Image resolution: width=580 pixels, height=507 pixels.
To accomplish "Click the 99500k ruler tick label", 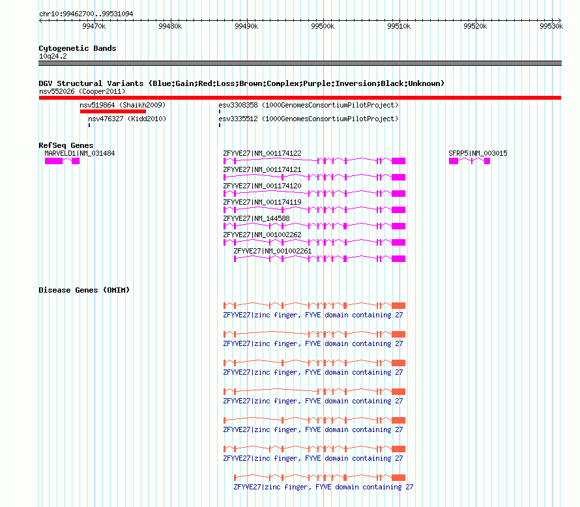I will pos(323,26).
